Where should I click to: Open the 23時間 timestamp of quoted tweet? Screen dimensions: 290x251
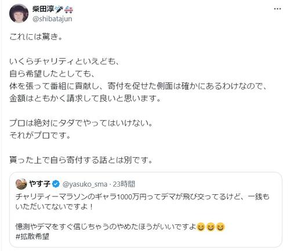pos(124,184)
